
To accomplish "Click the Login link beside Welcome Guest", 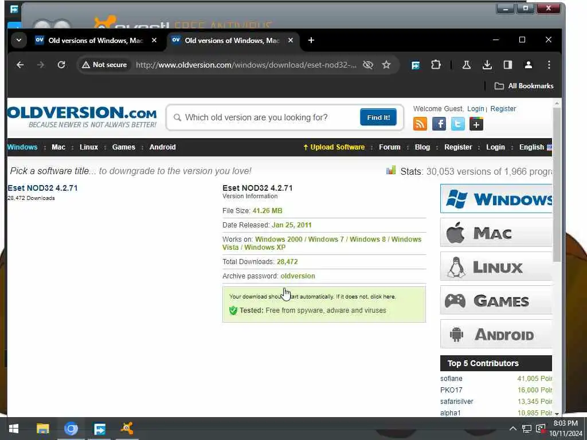I will [x=475, y=108].
